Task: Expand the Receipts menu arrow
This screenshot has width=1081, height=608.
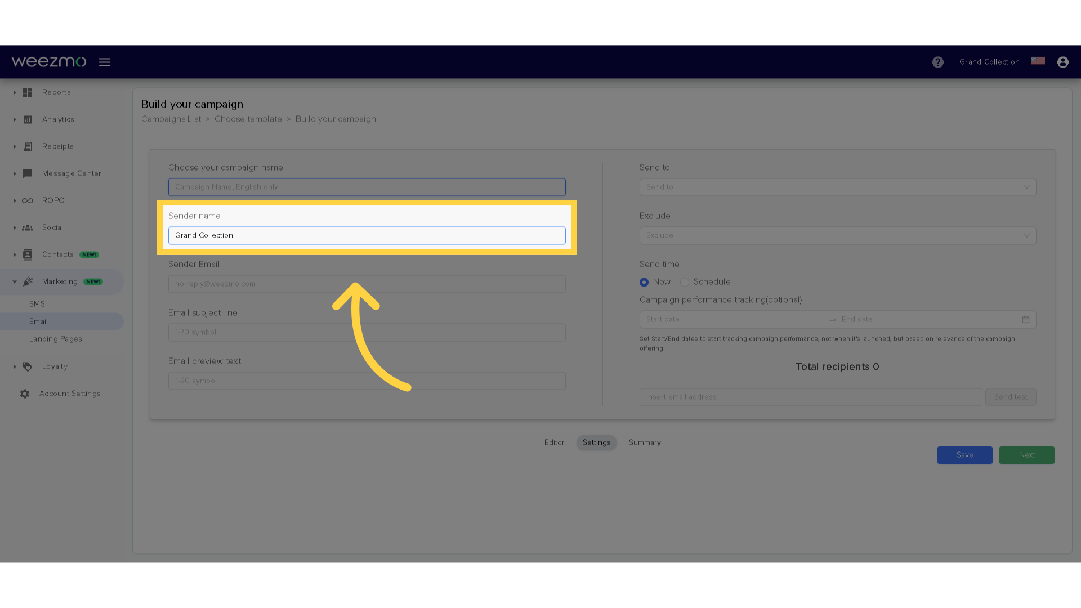Action: 15,146
